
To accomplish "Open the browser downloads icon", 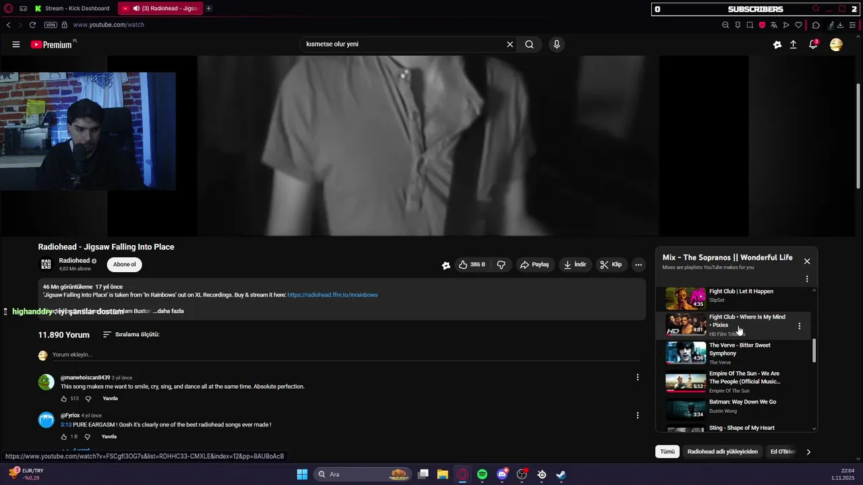I will (840, 25).
